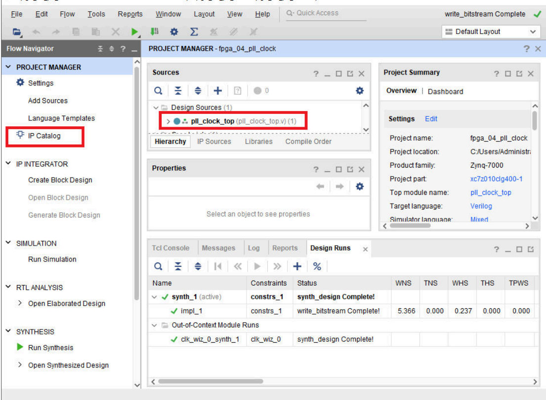Open the Default Layout dropdown
546x400 pixels.
(490, 32)
